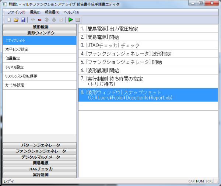Click the empty row below step 8

[148, 106]
